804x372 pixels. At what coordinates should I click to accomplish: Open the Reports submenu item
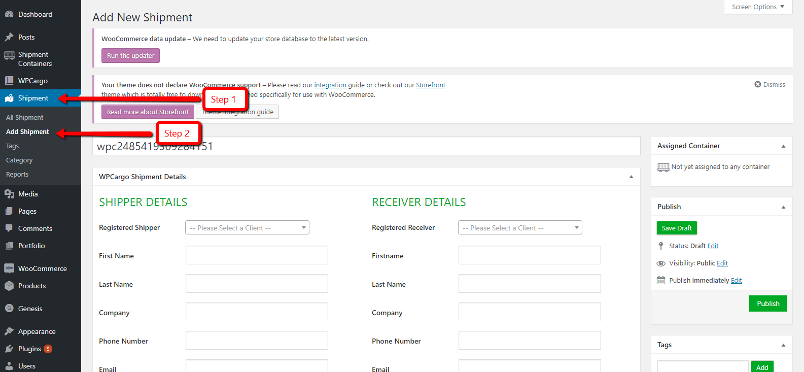(x=17, y=174)
